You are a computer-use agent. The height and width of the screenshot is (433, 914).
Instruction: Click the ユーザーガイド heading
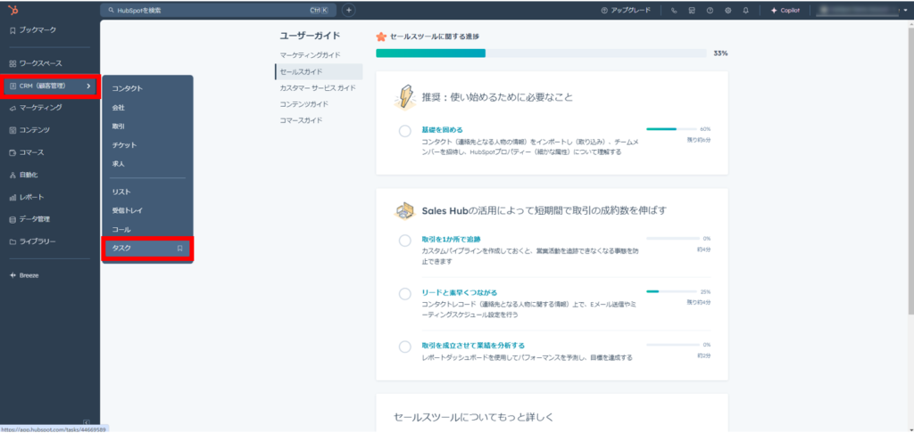(310, 36)
